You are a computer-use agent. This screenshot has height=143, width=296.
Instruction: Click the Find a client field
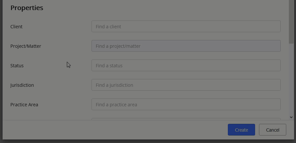(186, 27)
